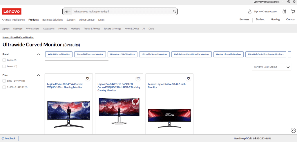297x142 pixels.
Task: Open the All search category dropdown
Action: (68, 12)
